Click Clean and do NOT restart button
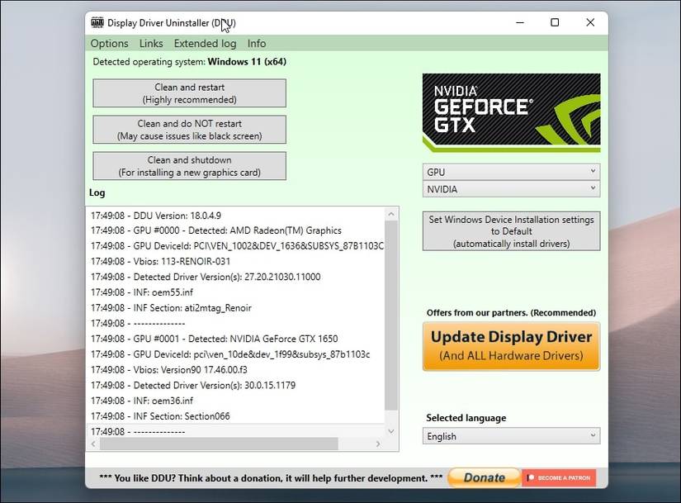This screenshot has width=681, height=503. [189, 129]
